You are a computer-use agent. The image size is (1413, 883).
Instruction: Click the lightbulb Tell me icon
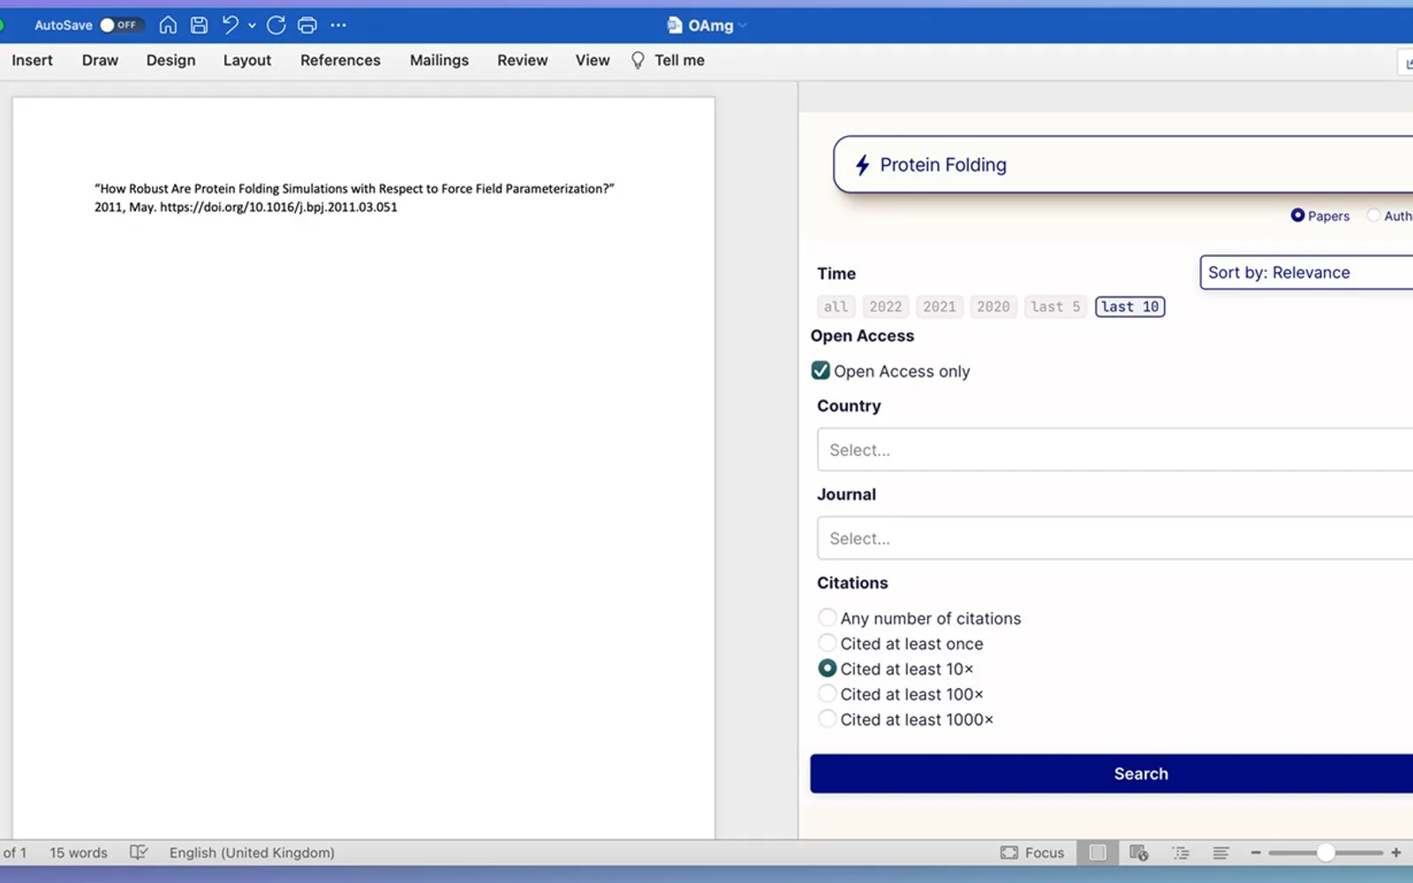tap(638, 60)
